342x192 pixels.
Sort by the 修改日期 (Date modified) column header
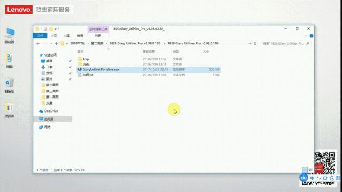point(149,52)
